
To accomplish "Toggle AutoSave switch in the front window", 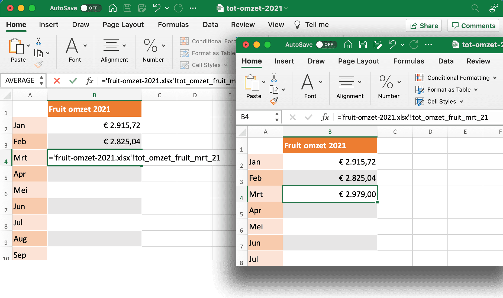I will 326,45.
